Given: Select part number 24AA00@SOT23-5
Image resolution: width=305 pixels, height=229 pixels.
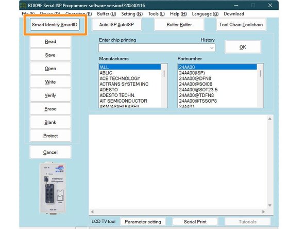Looking at the screenshot, I should tap(217, 90).
